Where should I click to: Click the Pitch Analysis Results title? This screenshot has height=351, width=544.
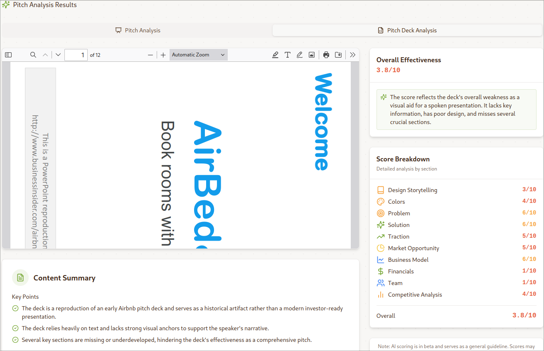click(x=45, y=5)
